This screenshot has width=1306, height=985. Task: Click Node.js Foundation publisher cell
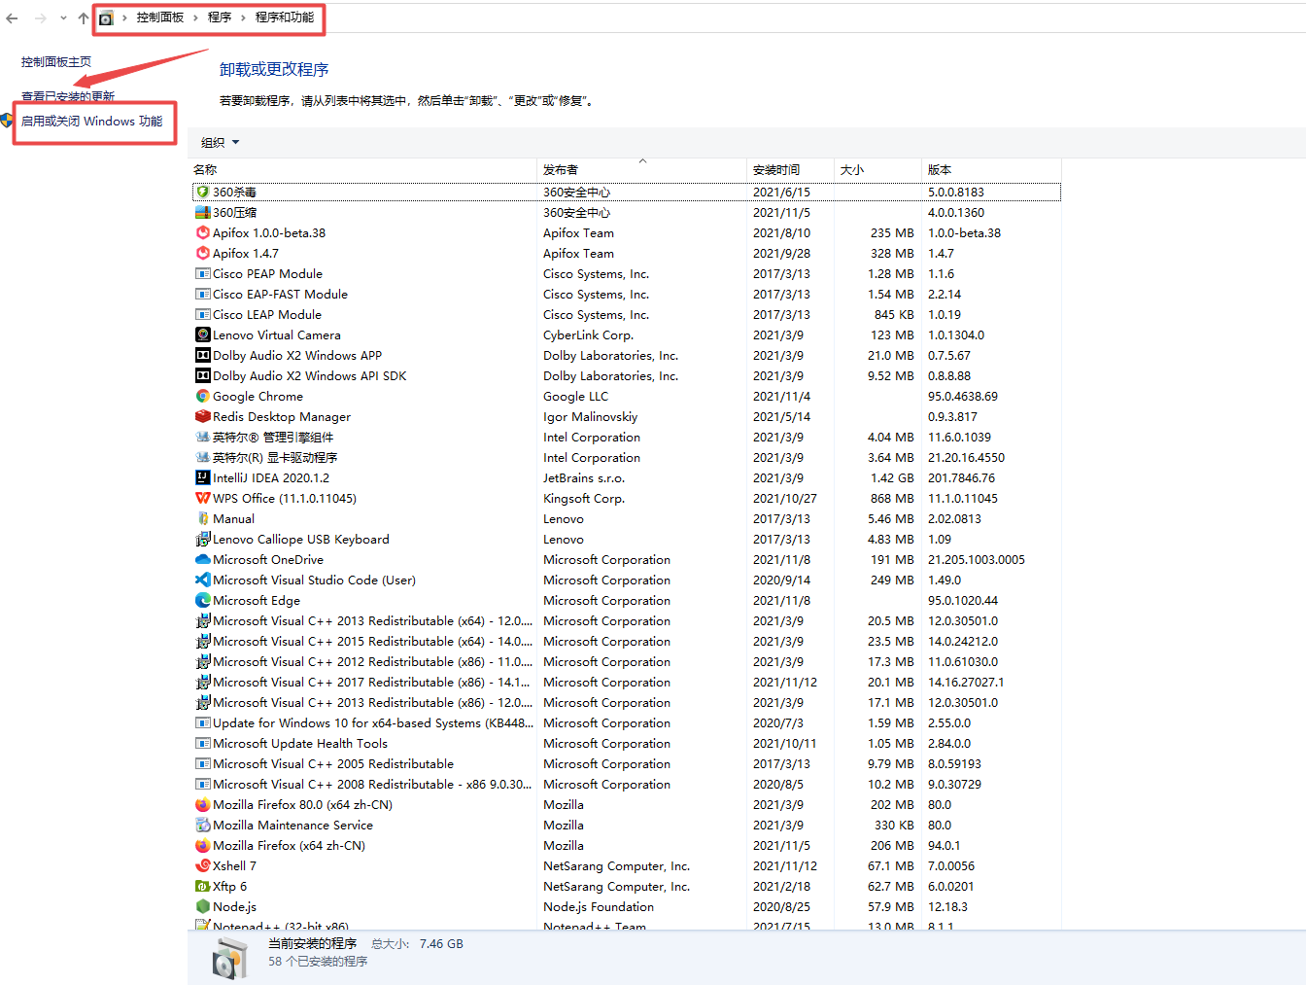pos(599,906)
